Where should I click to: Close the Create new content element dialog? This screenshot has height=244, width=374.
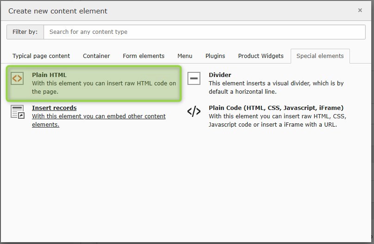[x=360, y=10]
